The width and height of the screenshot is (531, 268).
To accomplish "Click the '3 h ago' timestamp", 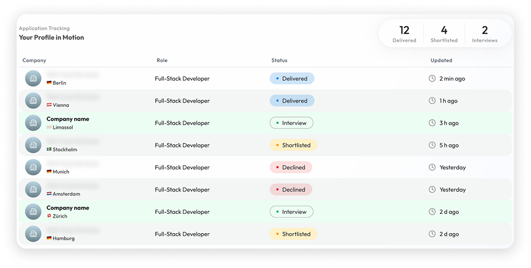I will [449, 123].
